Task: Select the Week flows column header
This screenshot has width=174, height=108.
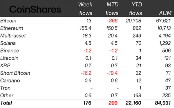Action: click(86, 9)
